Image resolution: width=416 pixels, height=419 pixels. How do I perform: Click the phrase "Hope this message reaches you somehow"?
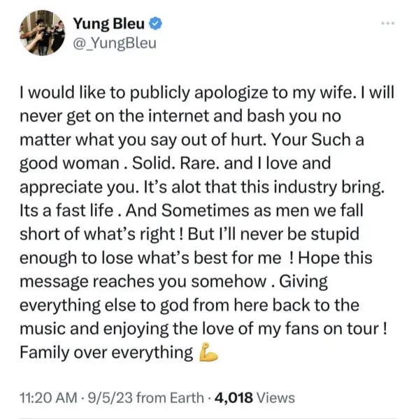point(196,270)
